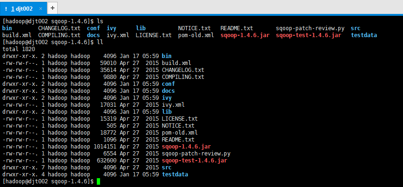Viewport: 403px width, 187px height.
Task: Click the "docs" name in the ll listing
Action: click(x=168, y=90)
